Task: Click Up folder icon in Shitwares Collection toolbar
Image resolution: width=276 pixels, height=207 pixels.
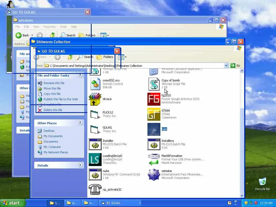Action: click(70, 57)
